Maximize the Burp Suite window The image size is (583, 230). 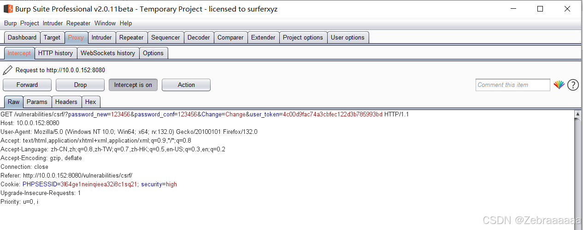(540, 9)
